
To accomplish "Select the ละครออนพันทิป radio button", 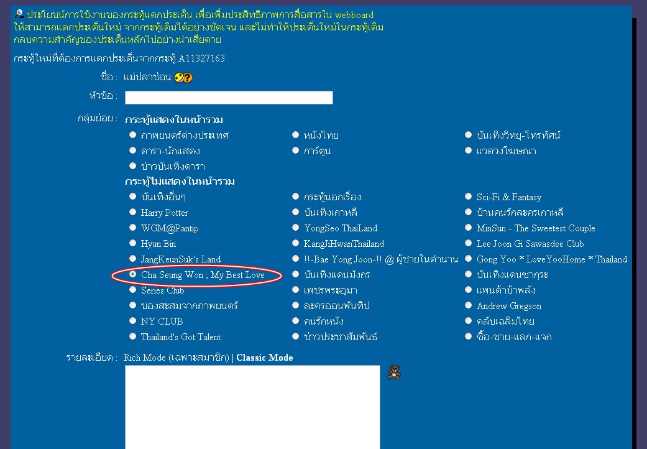I will [295, 305].
